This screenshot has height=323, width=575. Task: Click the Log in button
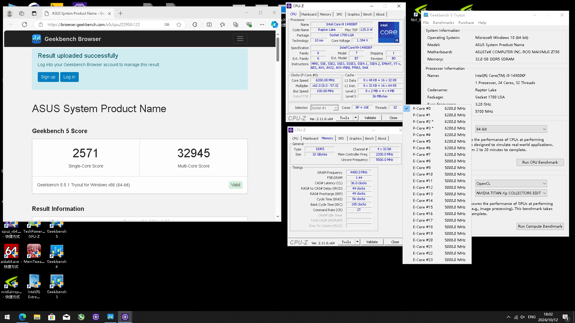(69, 77)
